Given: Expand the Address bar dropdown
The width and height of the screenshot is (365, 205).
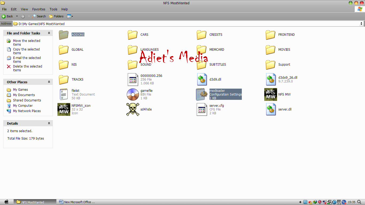Looking at the screenshot, I should click(361, 24).
